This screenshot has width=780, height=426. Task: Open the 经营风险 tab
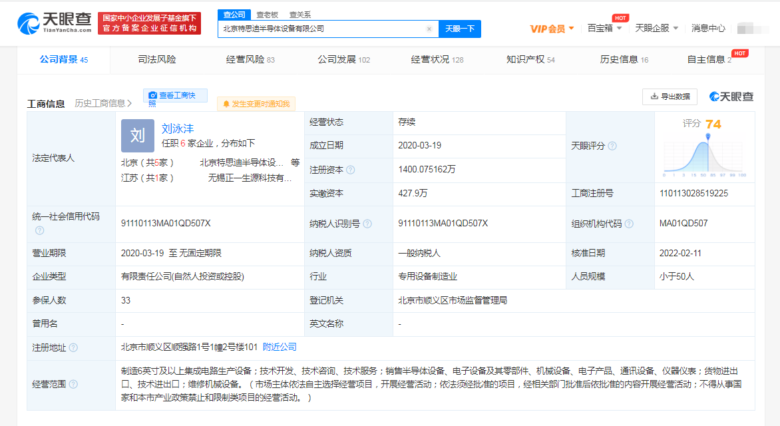250,60
